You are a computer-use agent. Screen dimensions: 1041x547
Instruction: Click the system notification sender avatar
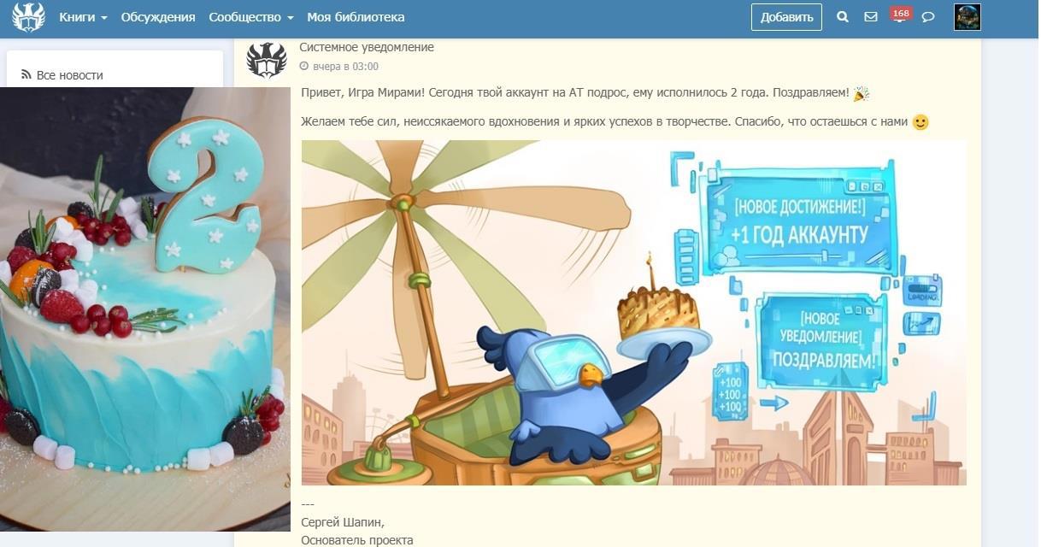266,61
